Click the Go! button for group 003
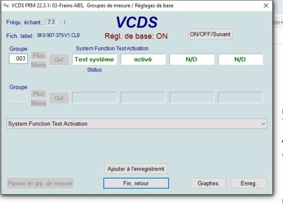283x210 pixels. pos(59,59)
